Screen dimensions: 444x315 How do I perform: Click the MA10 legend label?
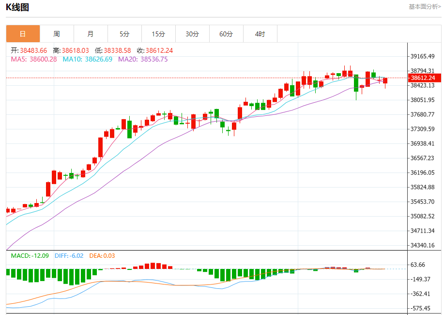tap(88, 59)
